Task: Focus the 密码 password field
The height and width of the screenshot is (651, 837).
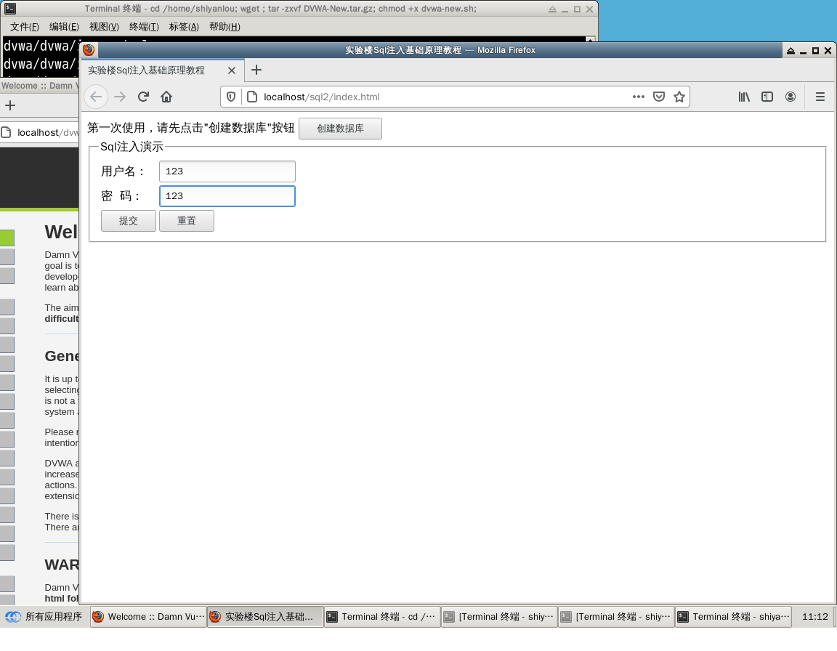Action: (x=227, y=196)
